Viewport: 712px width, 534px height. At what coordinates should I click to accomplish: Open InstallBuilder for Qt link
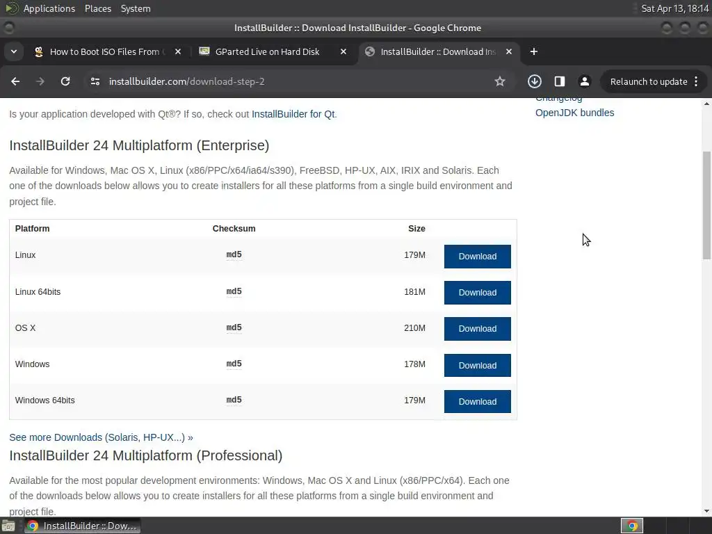[x=293, y=114]
